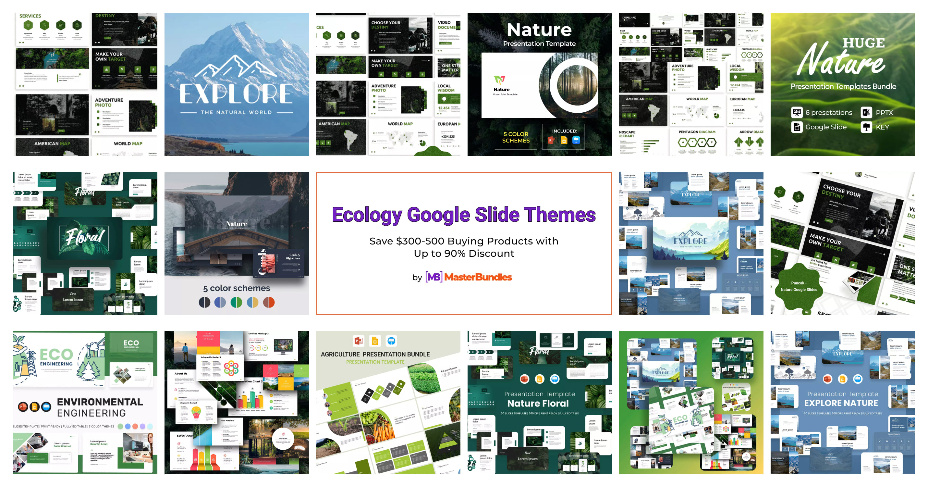The image size is (928, 487).
Task: Click the Google Slides icon beside PowerPoint in INCLUDED section
Action: [564, 141]
